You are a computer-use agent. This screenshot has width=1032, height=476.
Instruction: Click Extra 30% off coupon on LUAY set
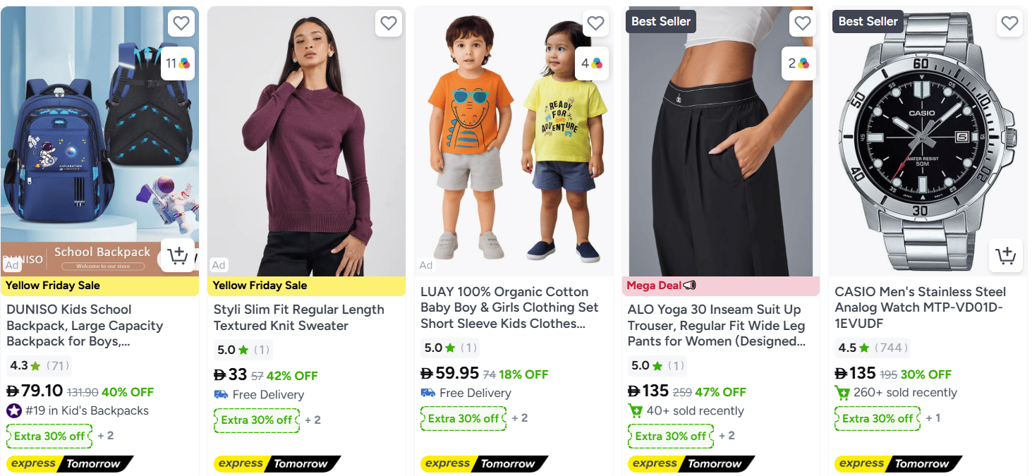(463, 418)
